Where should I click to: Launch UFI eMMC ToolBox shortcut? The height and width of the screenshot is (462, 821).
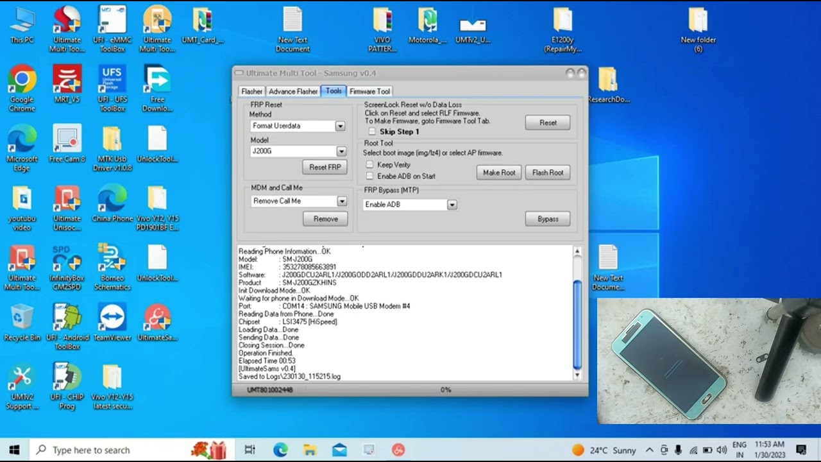[x=112, y=29]
